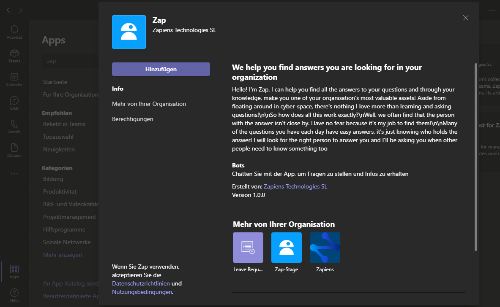The width and height of the screenshot is (500, 307).
Task: Open the Nutzungsbedingungen link
Action: click(142, 292)
